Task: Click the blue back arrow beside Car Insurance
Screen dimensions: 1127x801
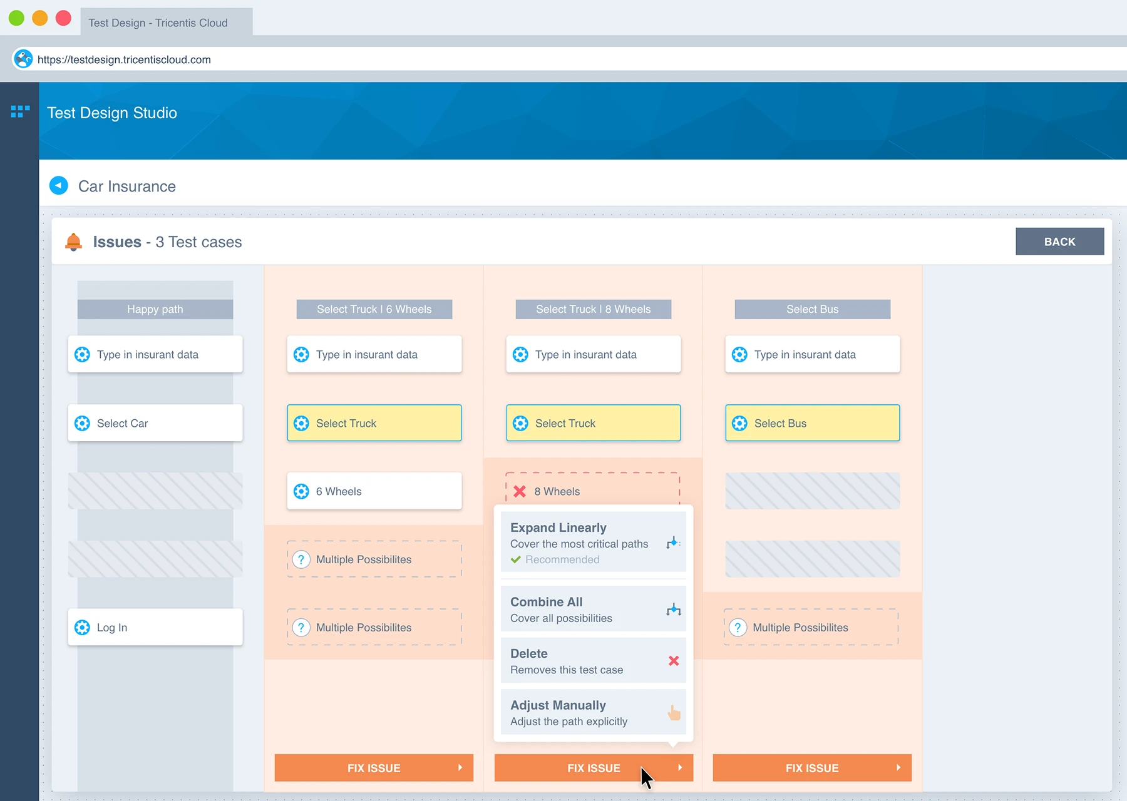Action: (x=59, y=186)
